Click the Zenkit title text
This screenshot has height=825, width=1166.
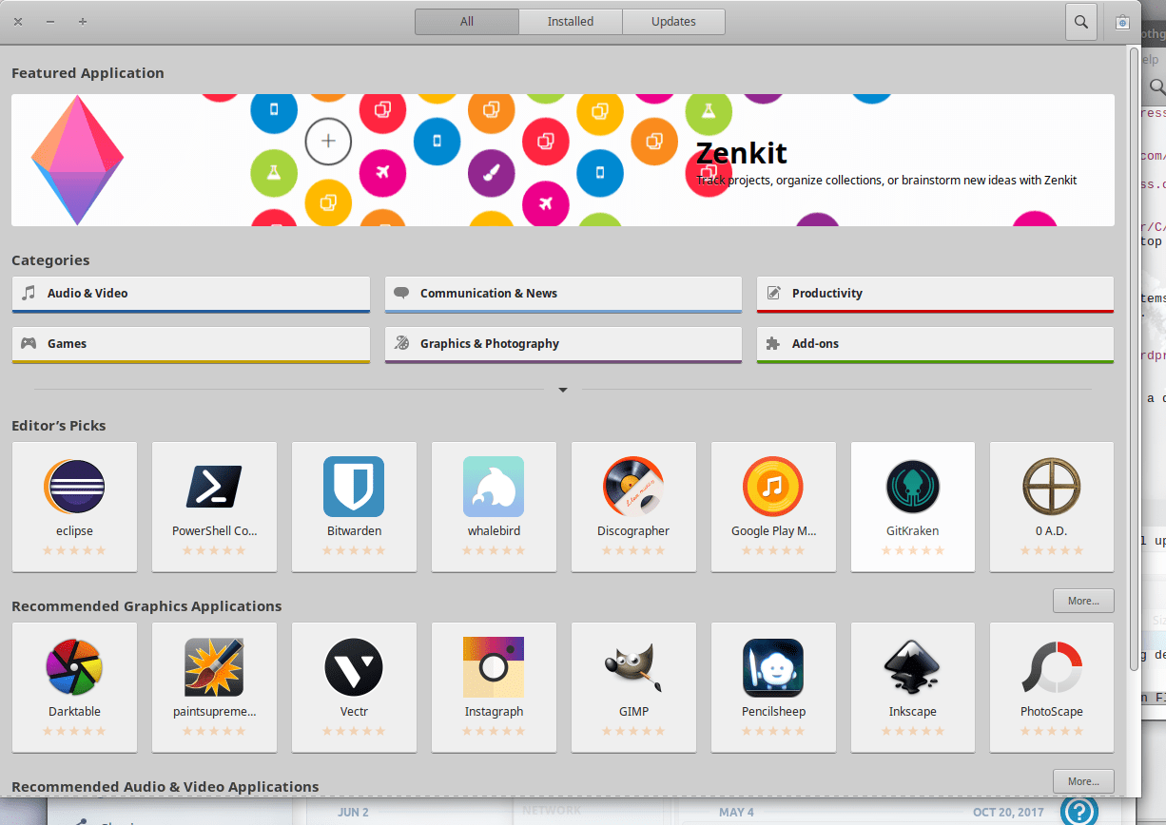click(742, 153)
